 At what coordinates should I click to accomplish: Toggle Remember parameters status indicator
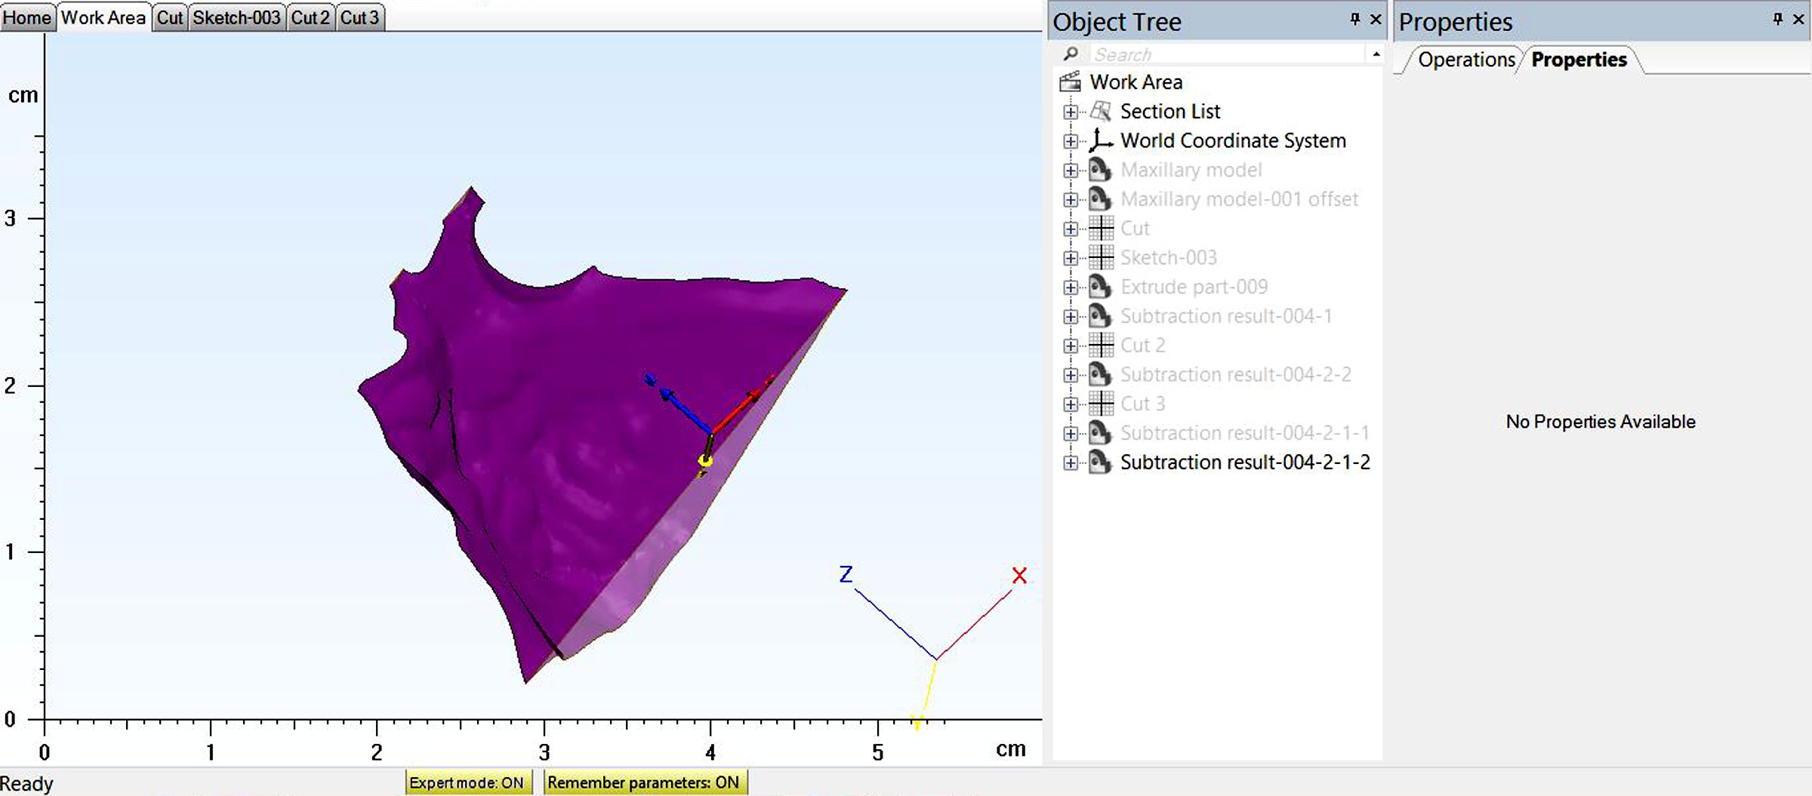pyautogui.click(x=643, y=782)
